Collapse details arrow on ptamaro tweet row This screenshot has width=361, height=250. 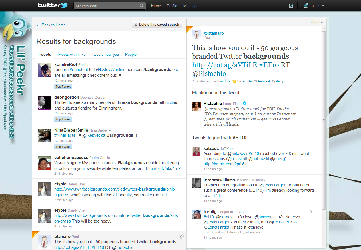pyautogui.click(x=181, y=236)
